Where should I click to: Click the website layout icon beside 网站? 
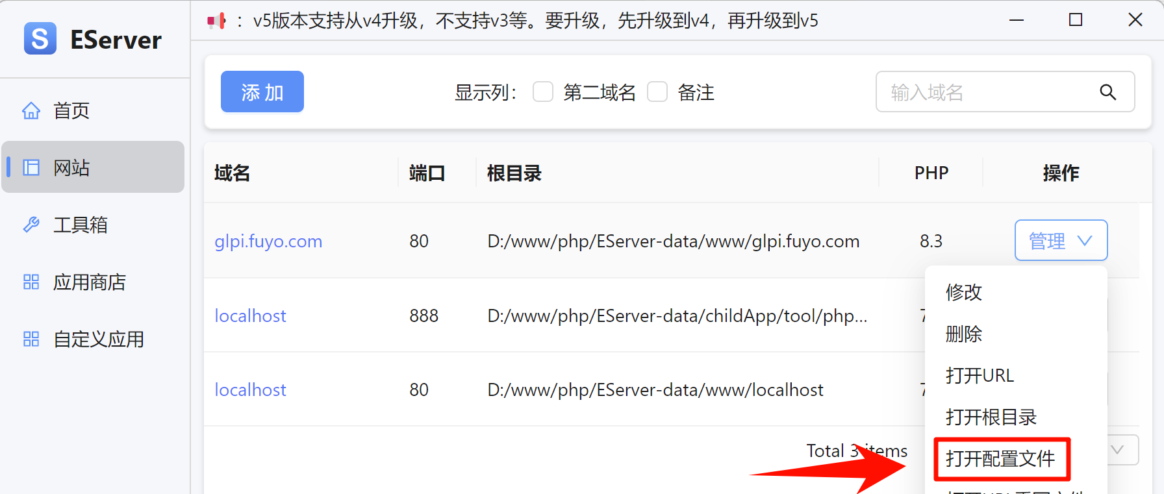[x=31, y=167]
